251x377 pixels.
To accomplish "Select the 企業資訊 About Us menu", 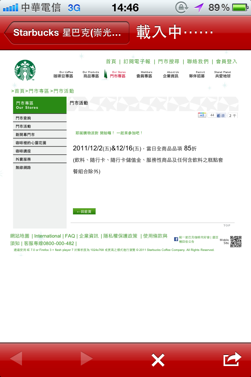I will pyautogui.click(x=171, y=74).
